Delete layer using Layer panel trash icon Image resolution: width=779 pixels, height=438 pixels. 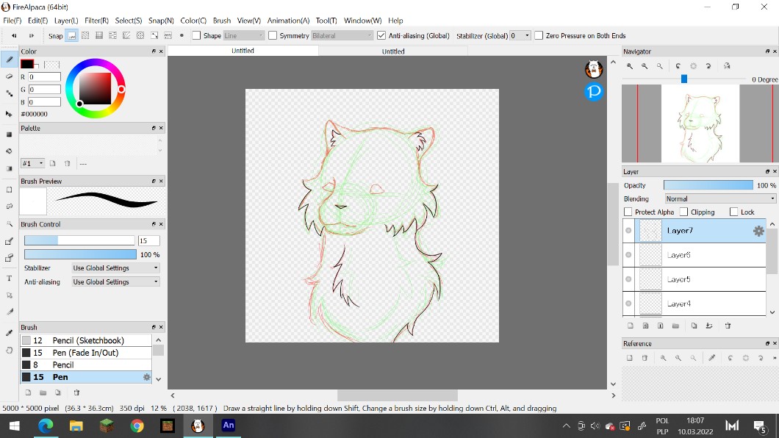pyautogui.click(x=728, y=326)
